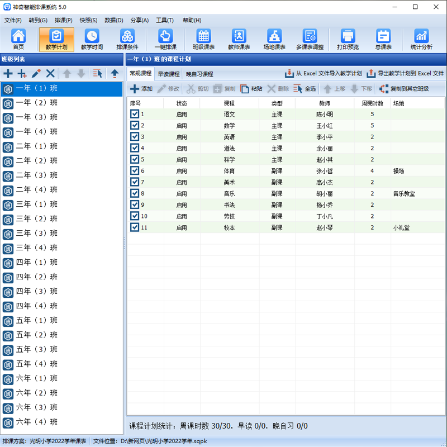The width and height of the screenshot is (447, 447).
Task: Toggle the checkbox for row 6 体育
Action: point(135,171)
